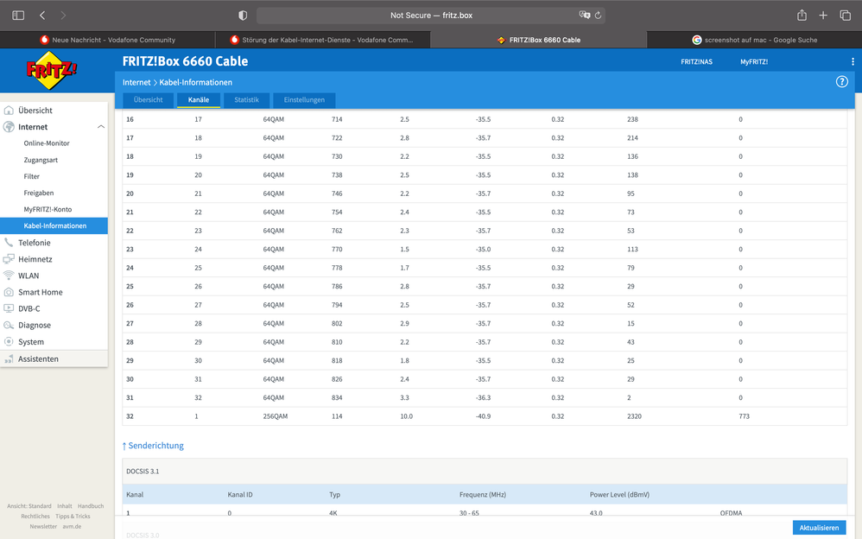Select the FRITZ!Box 6660 Cable browser tab
The width and height of the screenshot is (862, 539).
click(x=539, y=40)
